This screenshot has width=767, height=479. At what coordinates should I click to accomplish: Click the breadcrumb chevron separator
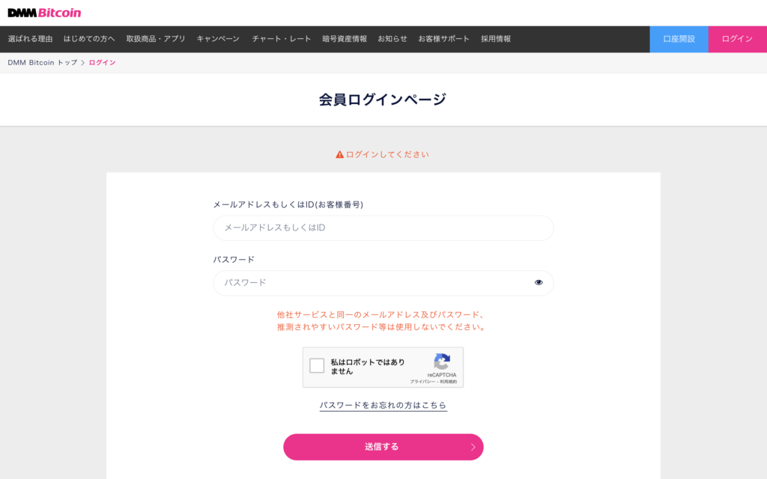[x=82, y=63]
